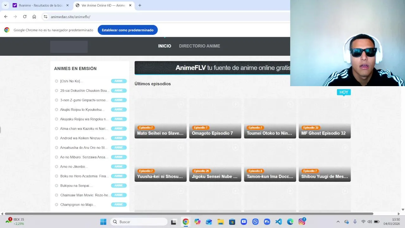
Task: Close the flvanime search tab
Action: 67,5
